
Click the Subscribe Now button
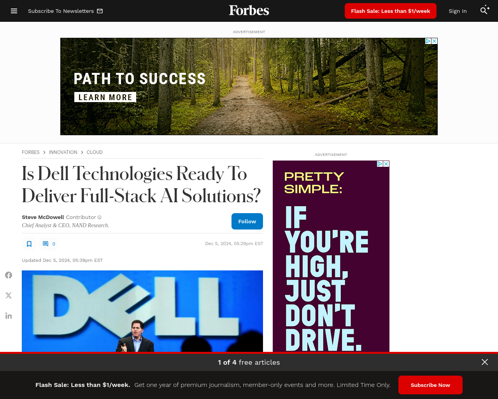[x=430, y=385]
